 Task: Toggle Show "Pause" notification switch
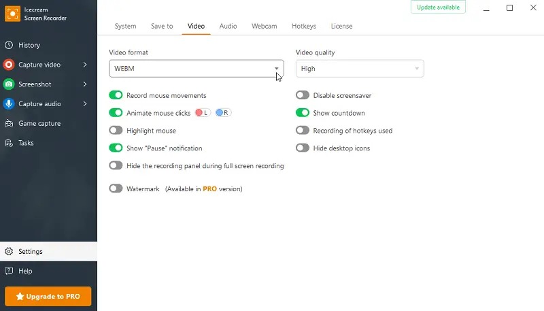click(x=116, y=148)
